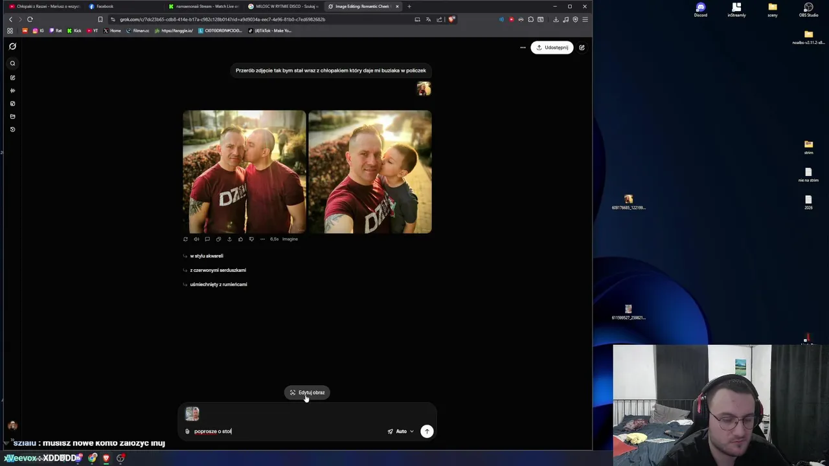Open browser downloads icon
The image size is (829, 466).
pos(556,19)
